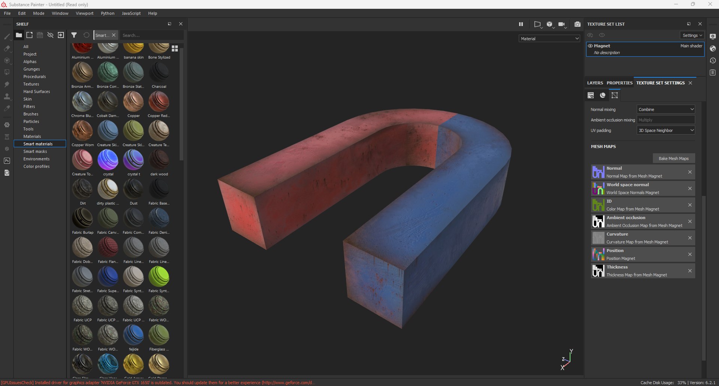Take a viewport screenshot with camera icon
The image size is (719, 386).
[x=577, y=24]
